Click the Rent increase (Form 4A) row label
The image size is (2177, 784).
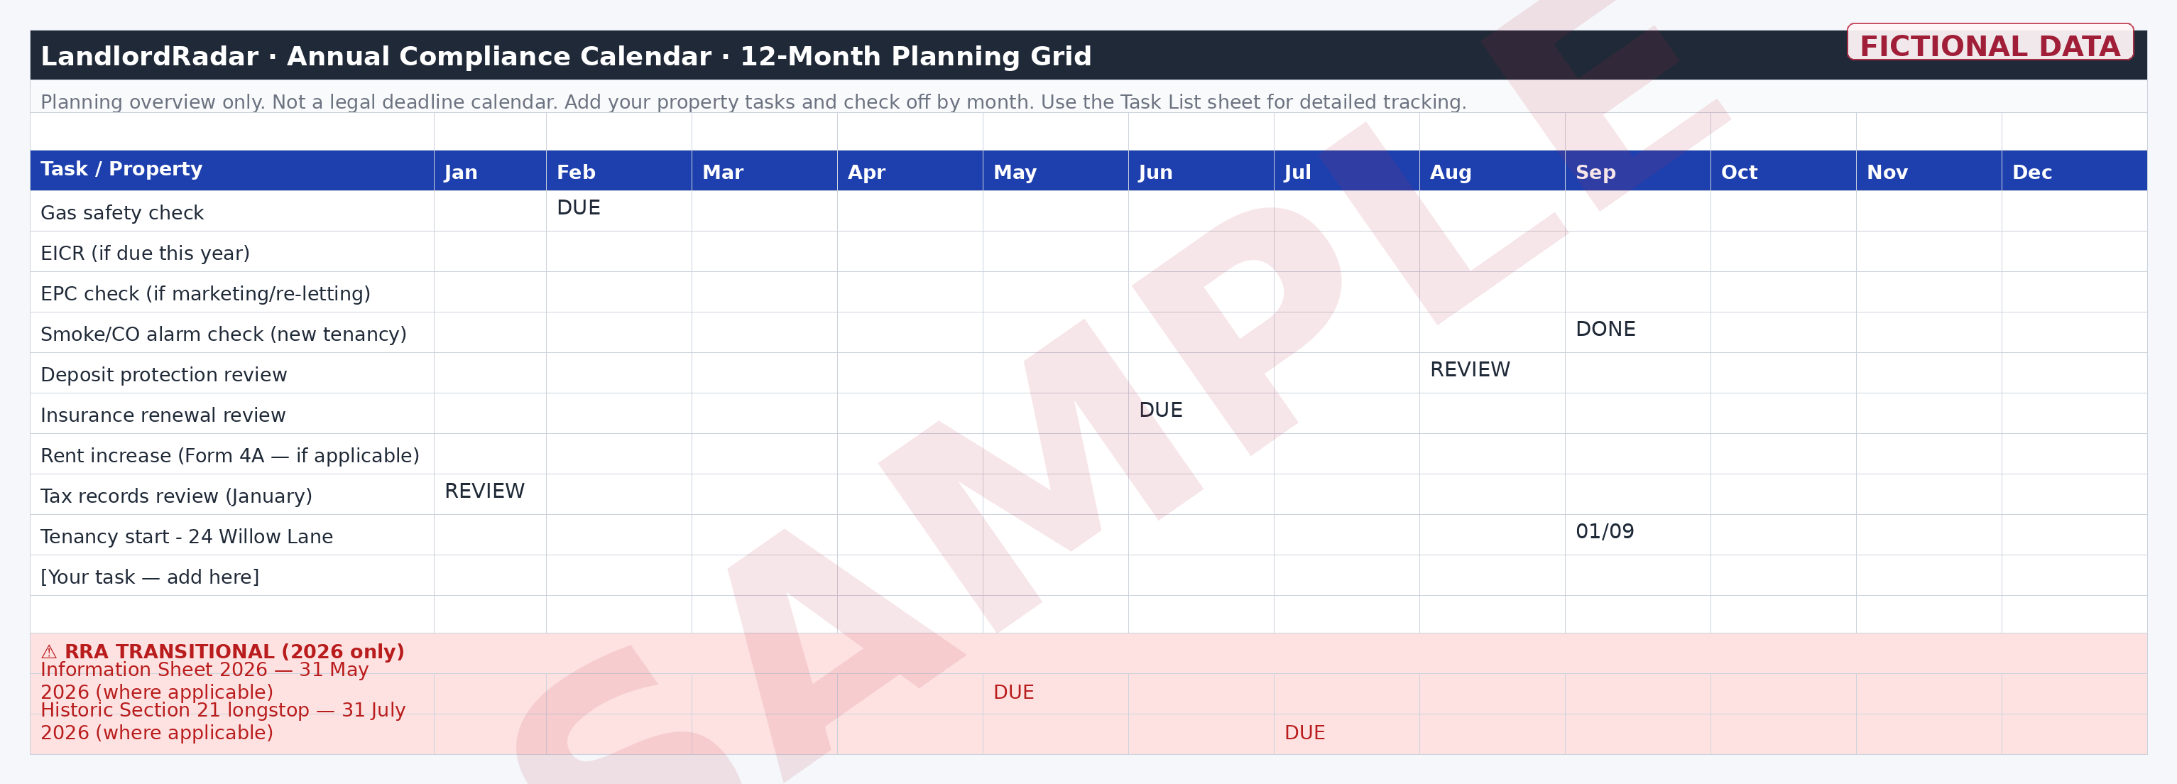[x=230, y=456]
